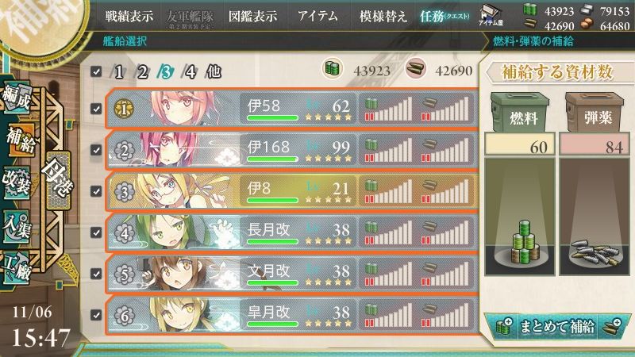The height and width of the screenshot is (357, 635).
Task: Open the アイテム屋 item shop icon
Action: (x=491, y=16)
